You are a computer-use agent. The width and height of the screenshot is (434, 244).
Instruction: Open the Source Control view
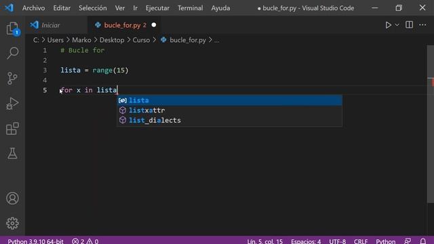12,79
